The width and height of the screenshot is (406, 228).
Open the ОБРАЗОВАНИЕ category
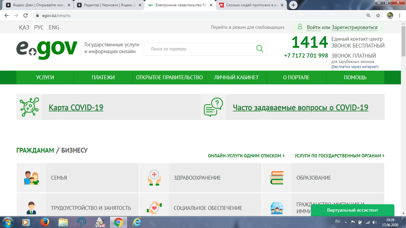click(323, 178)
